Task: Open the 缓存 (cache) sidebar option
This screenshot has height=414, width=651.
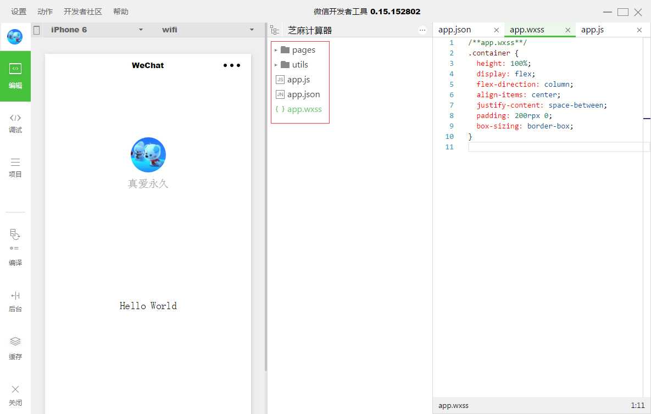Action: tap(15, 349)
